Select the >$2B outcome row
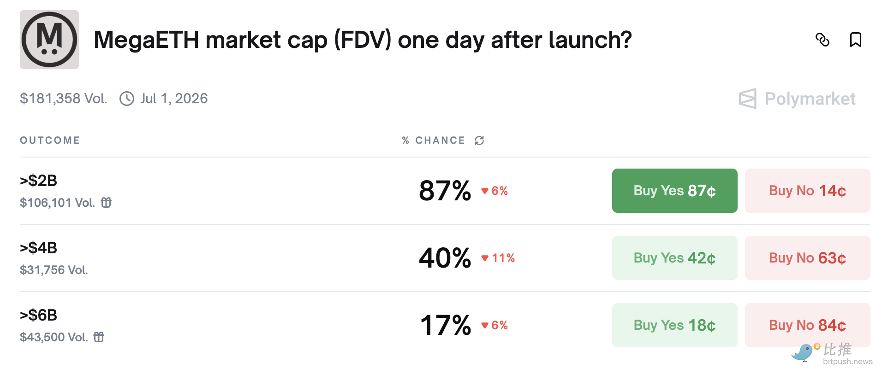This screenshot has height=374, width=882. click(39, 181)
